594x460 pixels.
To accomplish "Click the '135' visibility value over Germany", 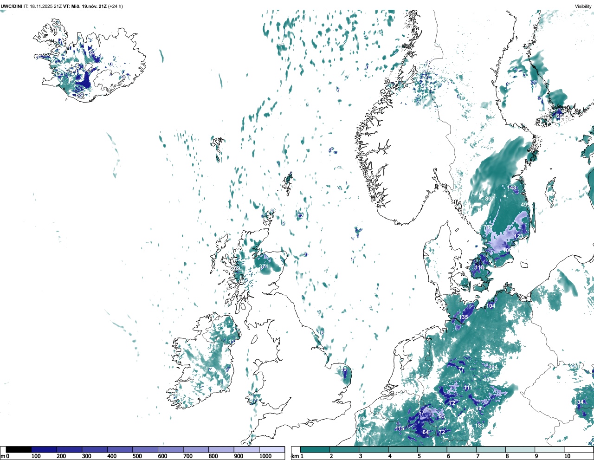I will 464,317.
